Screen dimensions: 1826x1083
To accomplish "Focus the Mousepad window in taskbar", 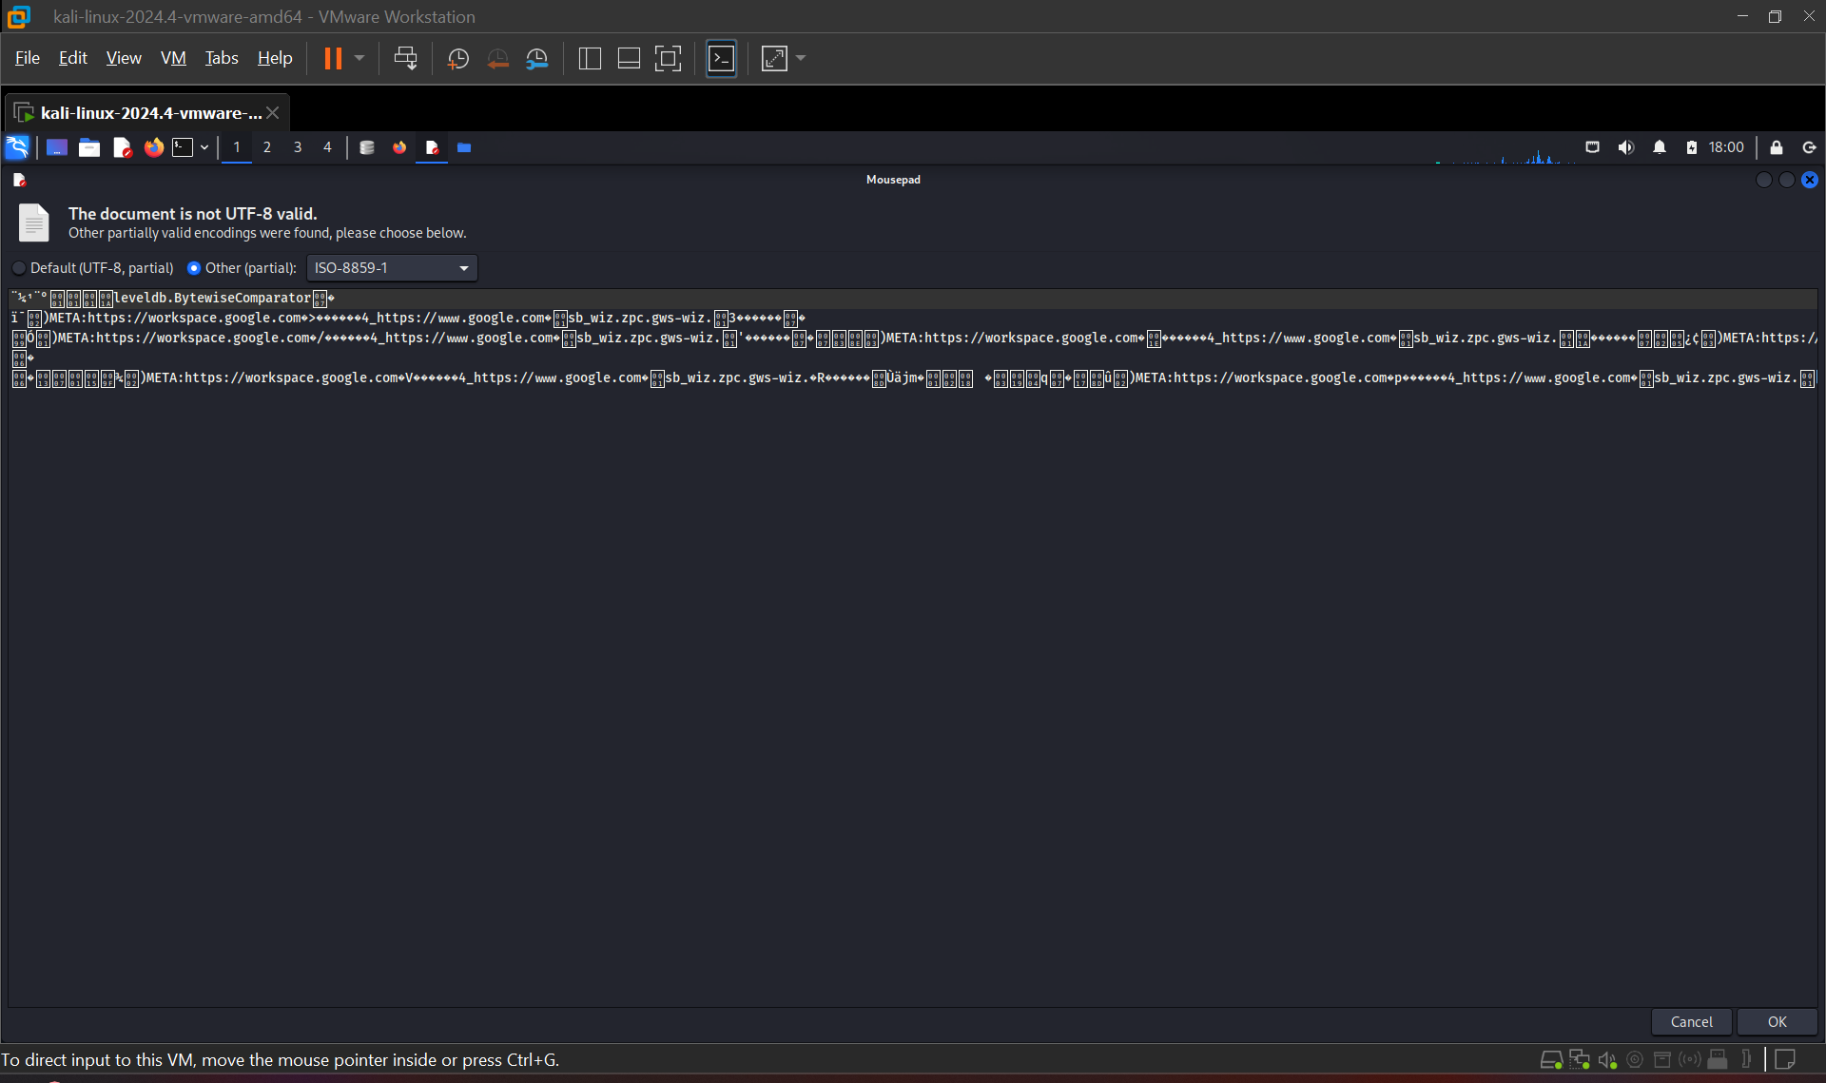I will (432, 147).
